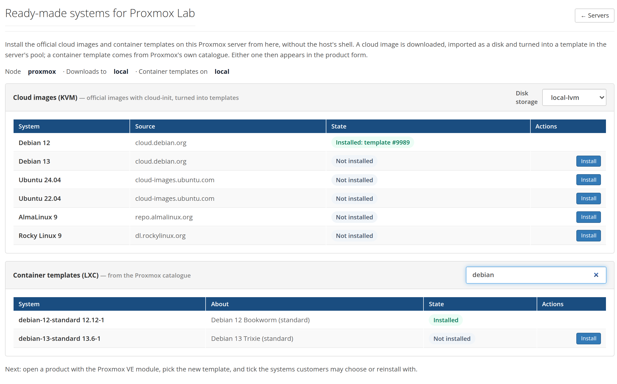Click debian-12-standard 12.12-1 template name

[61, 320]
